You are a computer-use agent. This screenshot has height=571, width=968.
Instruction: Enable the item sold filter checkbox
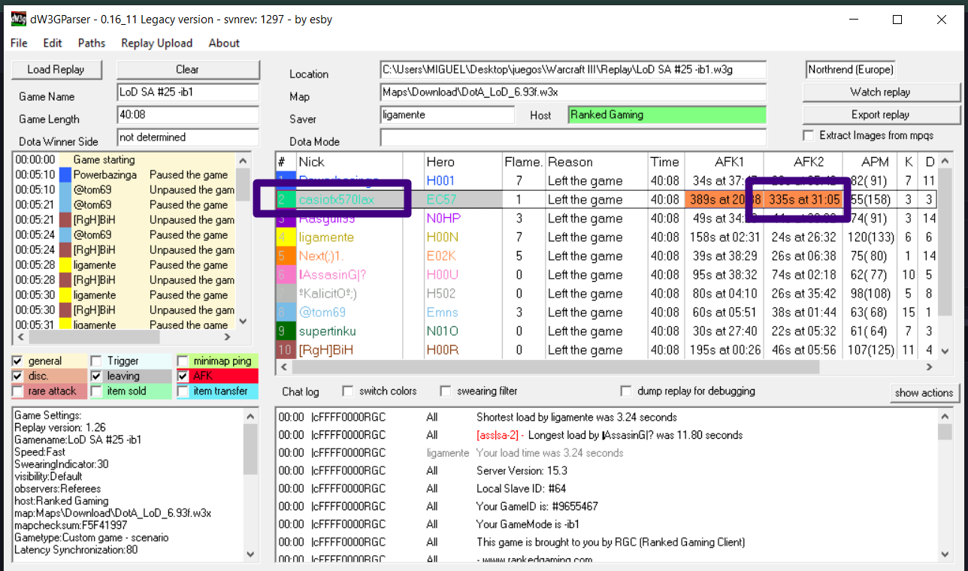(x=96, y=391)
